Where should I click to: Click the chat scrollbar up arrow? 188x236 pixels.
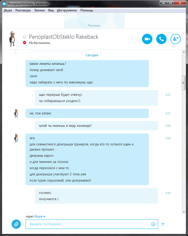184,52
